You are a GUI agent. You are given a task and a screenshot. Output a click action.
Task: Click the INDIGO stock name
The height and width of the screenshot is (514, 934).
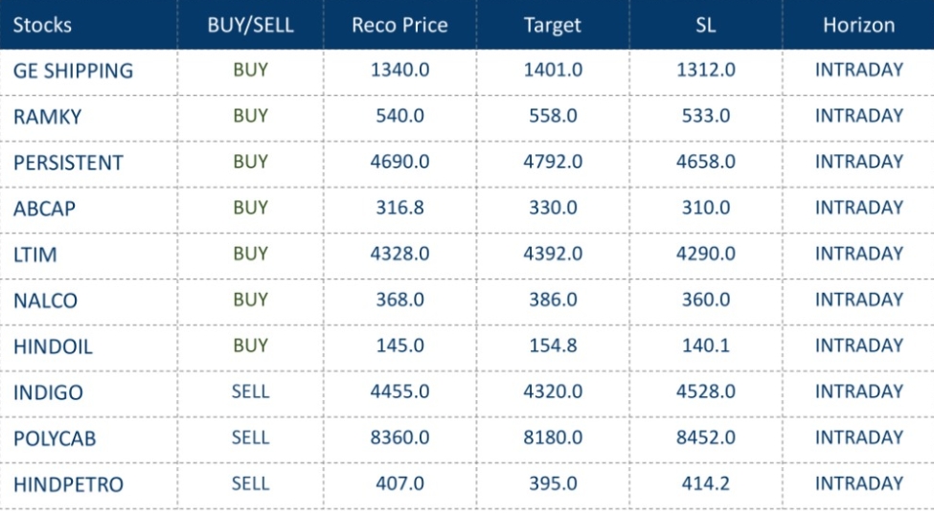48,392
